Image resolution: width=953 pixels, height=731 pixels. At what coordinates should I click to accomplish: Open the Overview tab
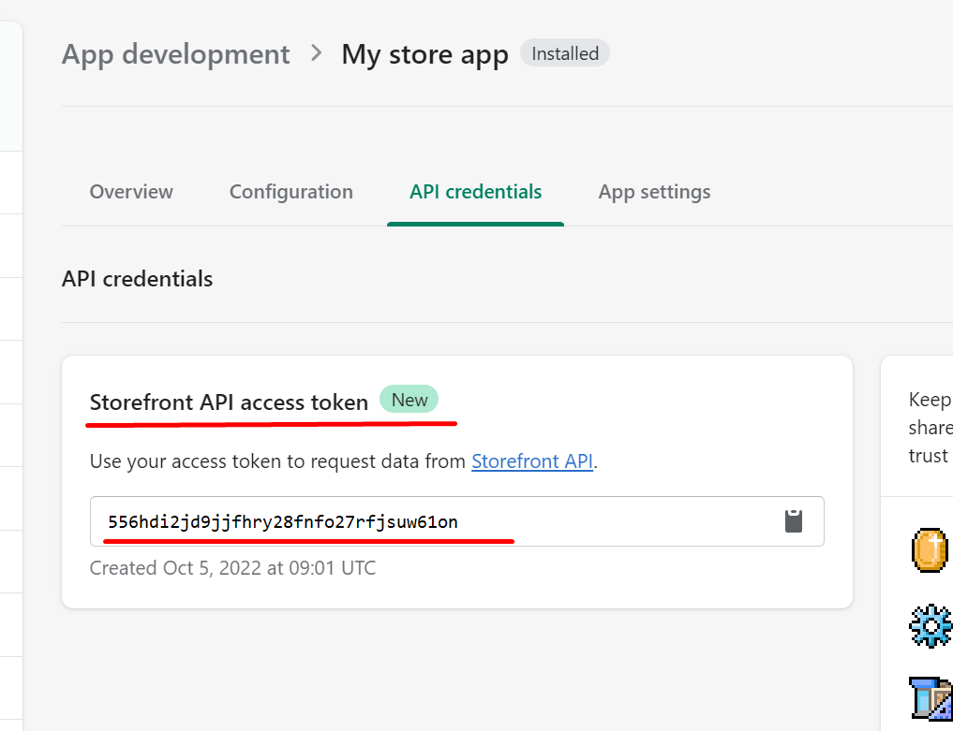pyautogui.click(x=131, y=192)
